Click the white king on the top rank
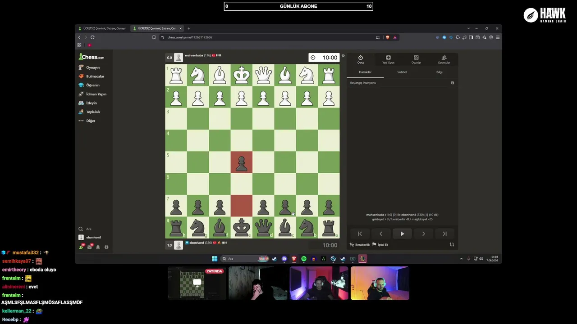 click(242, 75)
